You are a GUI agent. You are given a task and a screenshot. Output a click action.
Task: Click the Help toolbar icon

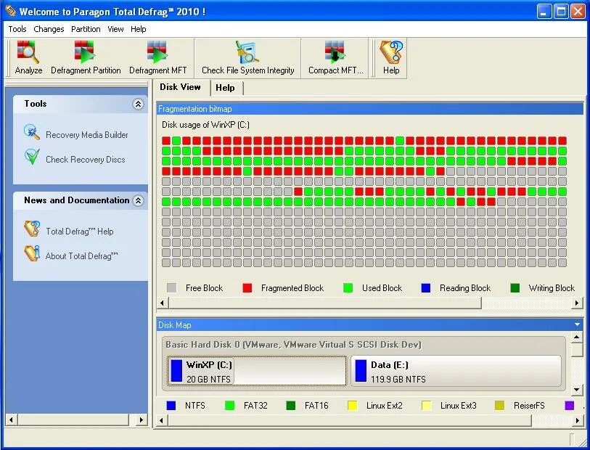[391, 52]
